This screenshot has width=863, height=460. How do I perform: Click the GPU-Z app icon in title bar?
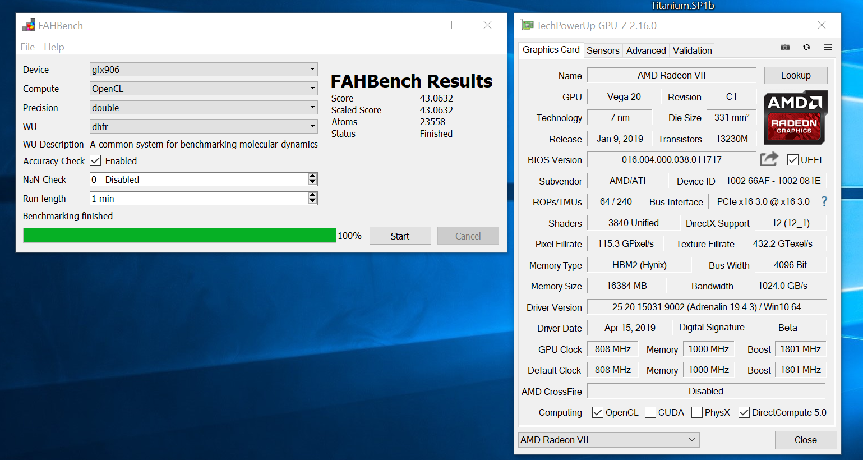527,25
